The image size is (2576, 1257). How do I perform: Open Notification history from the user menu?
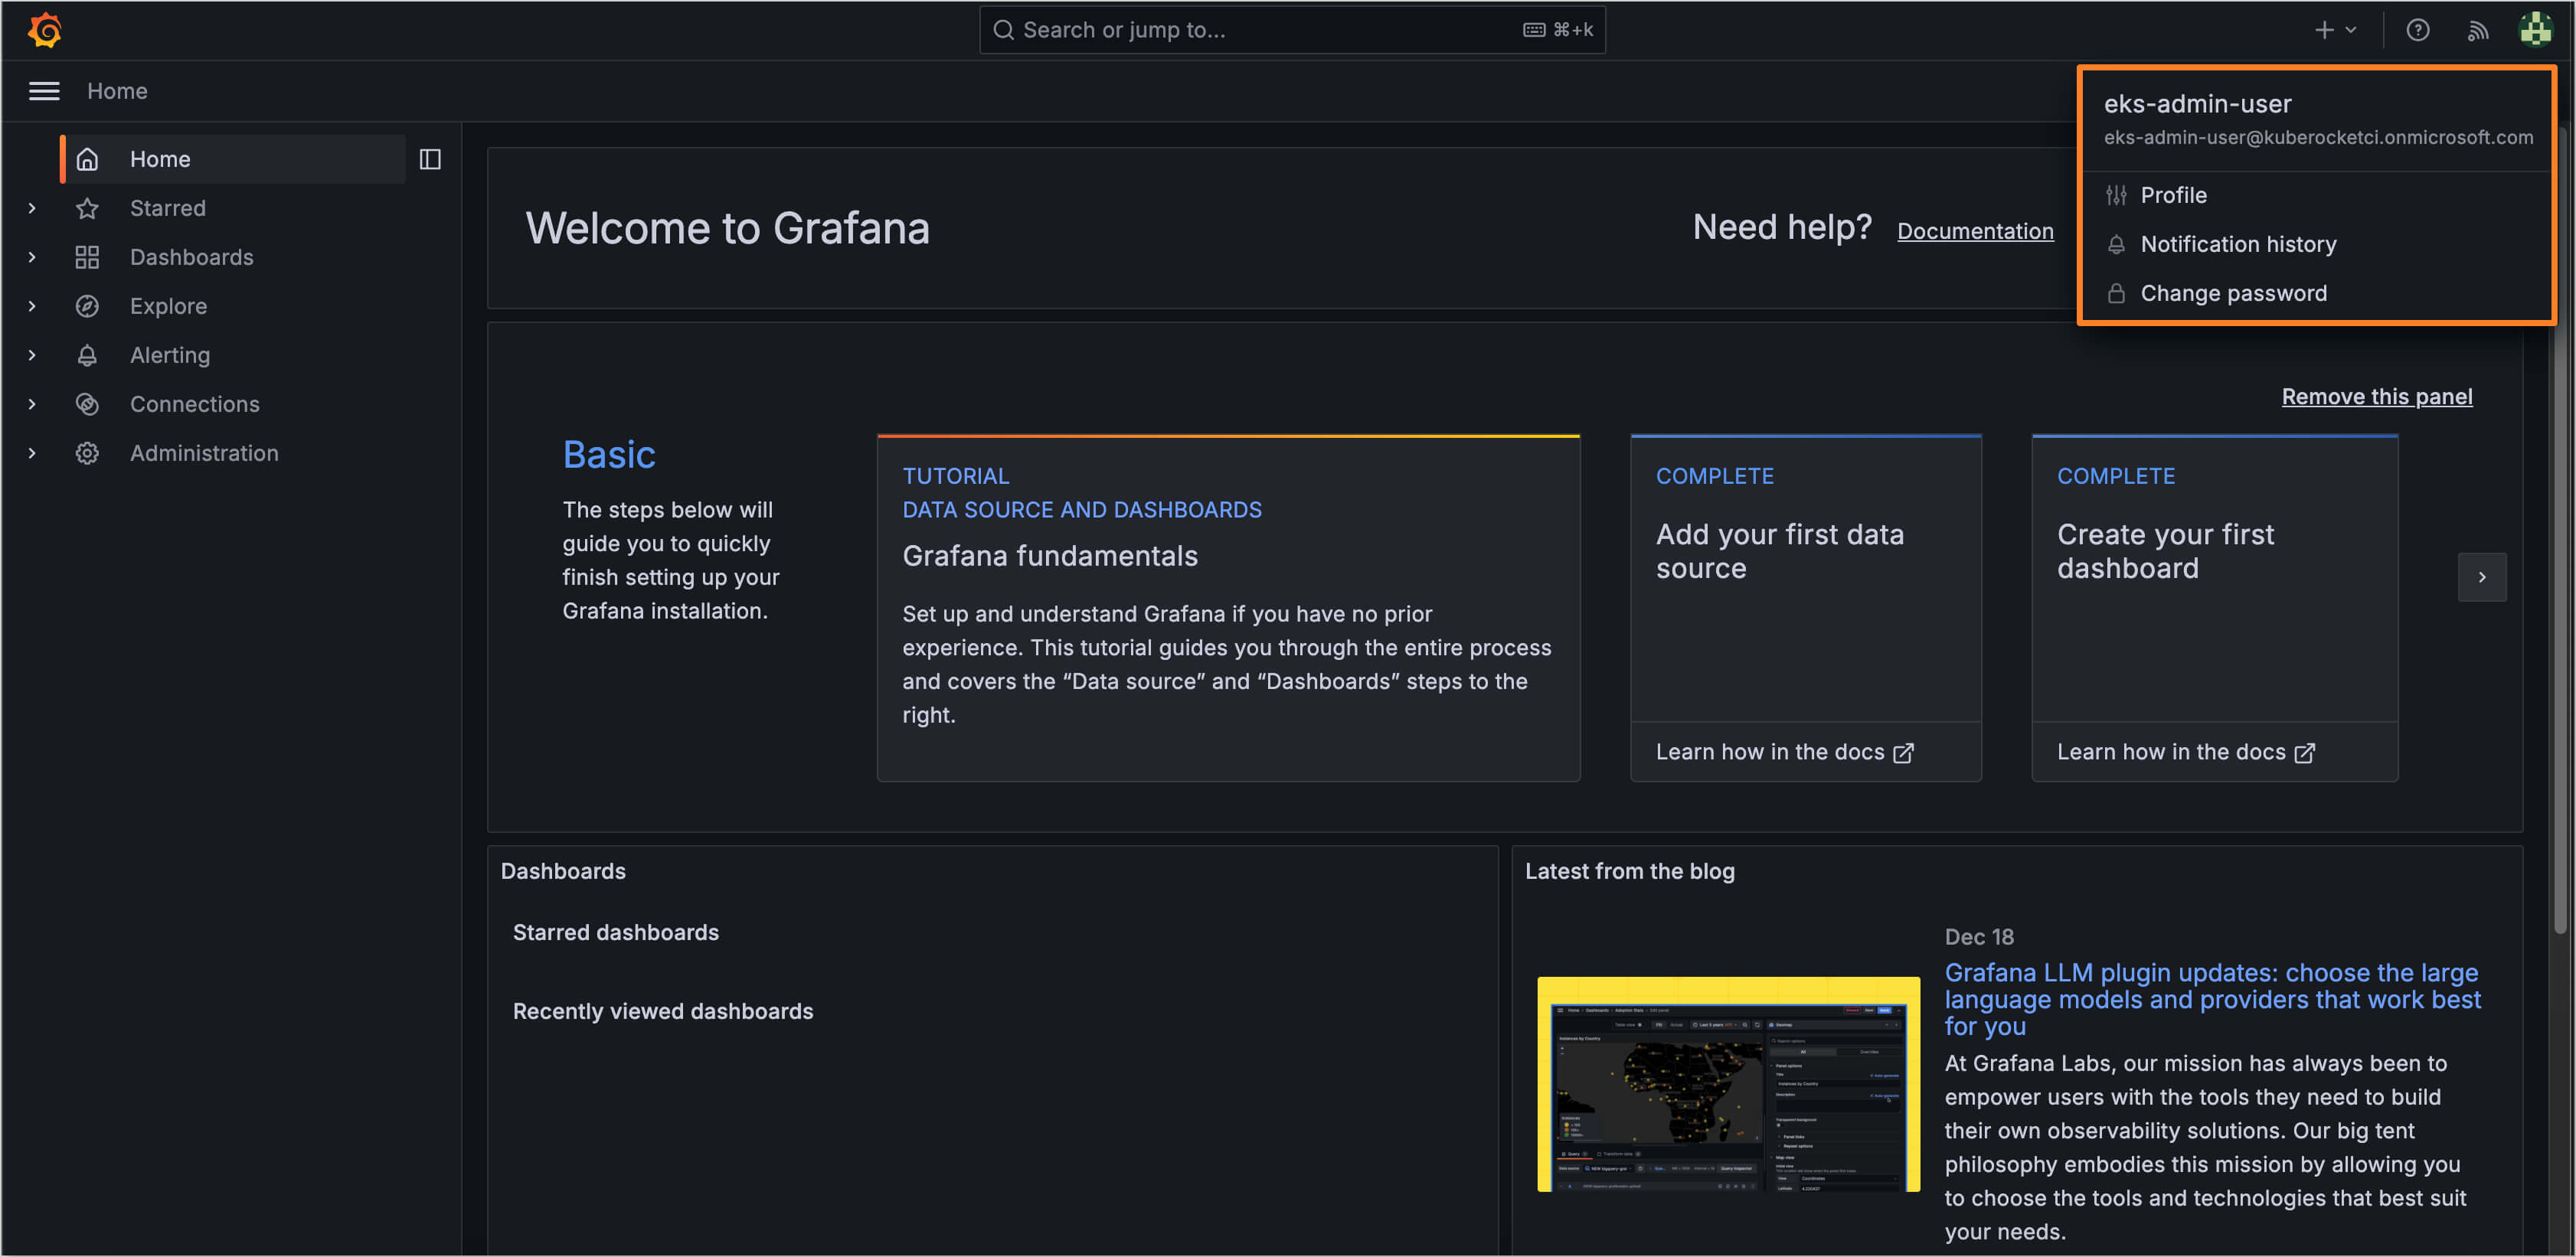2238,244
